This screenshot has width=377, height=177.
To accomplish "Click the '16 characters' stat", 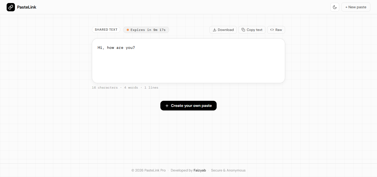I will tap(105, 88).
